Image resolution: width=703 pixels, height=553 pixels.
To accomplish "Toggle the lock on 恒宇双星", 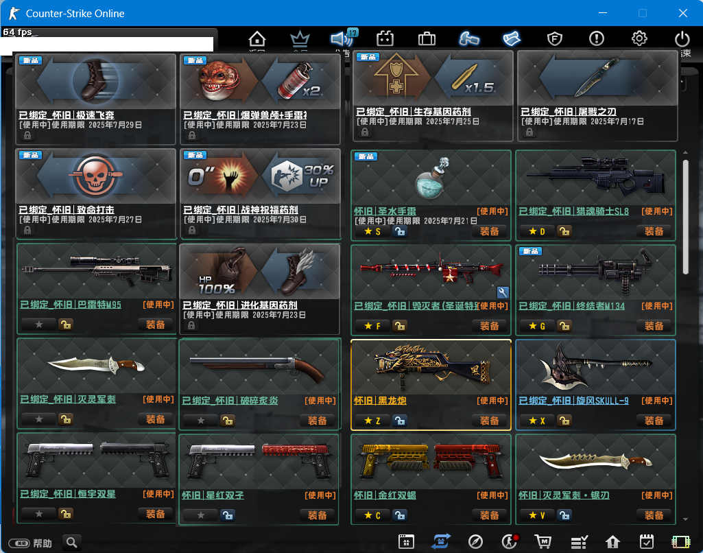I will tap(66, 514).
